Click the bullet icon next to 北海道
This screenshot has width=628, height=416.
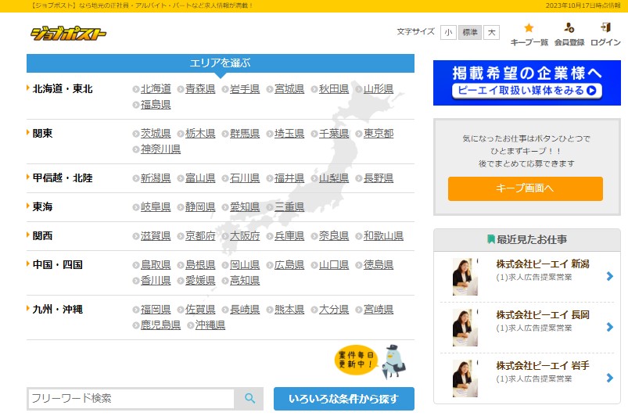click(x=136, y=89)
